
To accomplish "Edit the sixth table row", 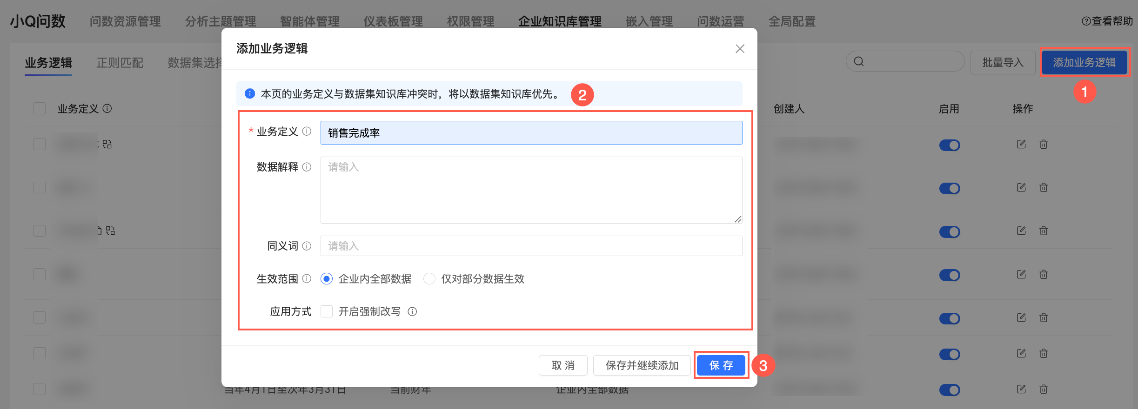I will 1021,353.
